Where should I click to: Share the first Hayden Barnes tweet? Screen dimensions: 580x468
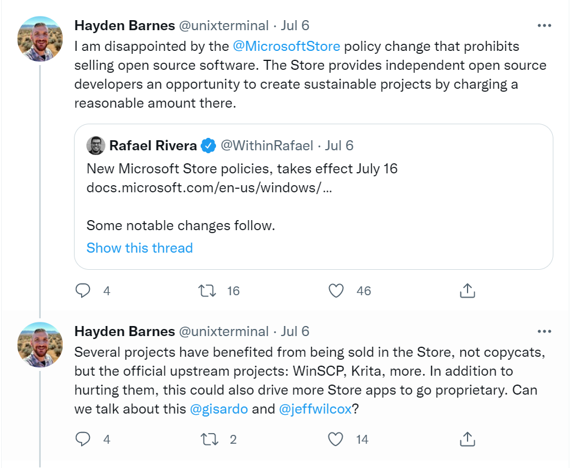click(467, 291)
